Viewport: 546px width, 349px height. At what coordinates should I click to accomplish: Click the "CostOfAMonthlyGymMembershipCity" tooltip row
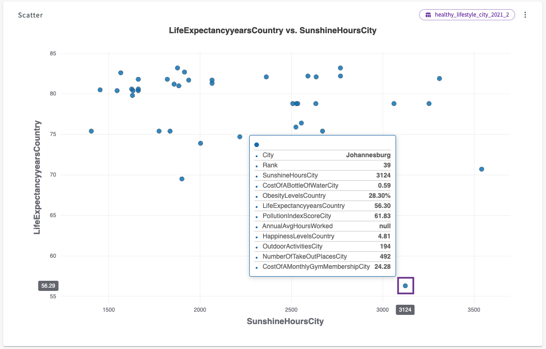pos(323,266)
